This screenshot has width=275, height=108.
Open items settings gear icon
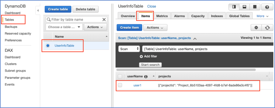point(256,27)
